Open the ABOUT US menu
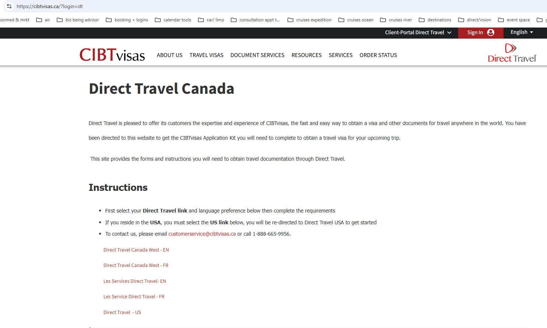This screenshot has height=328, width=547. [x=170, y=55]
